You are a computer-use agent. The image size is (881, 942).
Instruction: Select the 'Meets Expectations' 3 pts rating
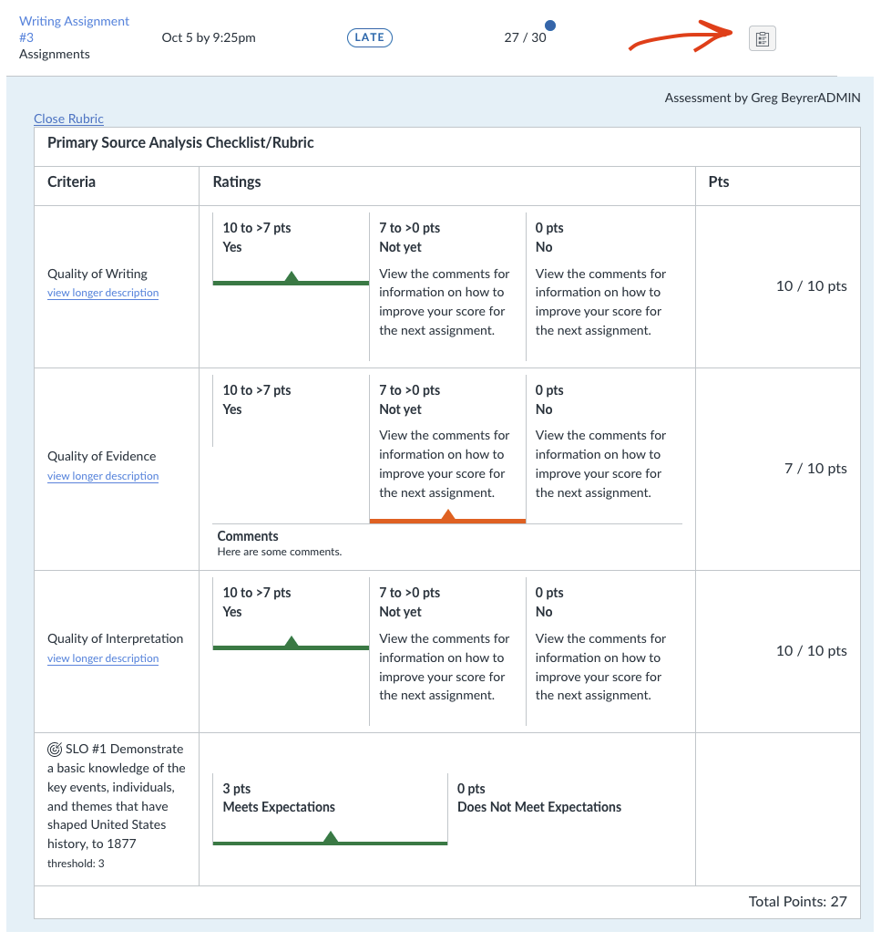click(330, 807)
